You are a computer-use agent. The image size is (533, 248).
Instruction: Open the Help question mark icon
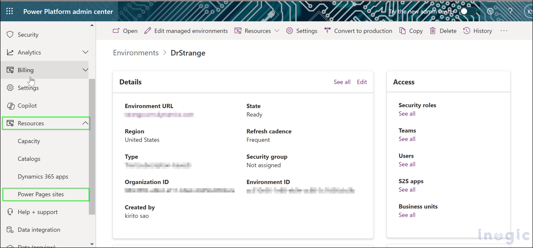point(510,11)
